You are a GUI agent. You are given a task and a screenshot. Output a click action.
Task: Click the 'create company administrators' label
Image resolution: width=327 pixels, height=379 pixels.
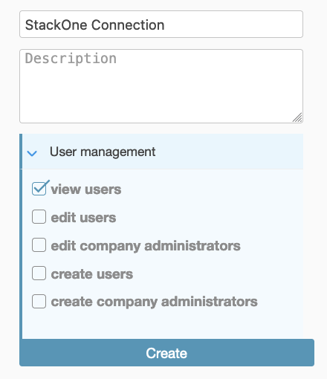click(154, 302)
